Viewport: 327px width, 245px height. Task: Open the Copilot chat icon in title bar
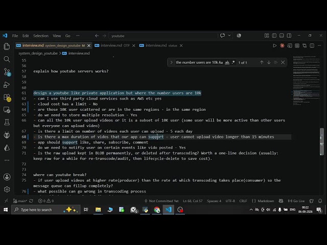pyautogui.click(x=223, y=36)
